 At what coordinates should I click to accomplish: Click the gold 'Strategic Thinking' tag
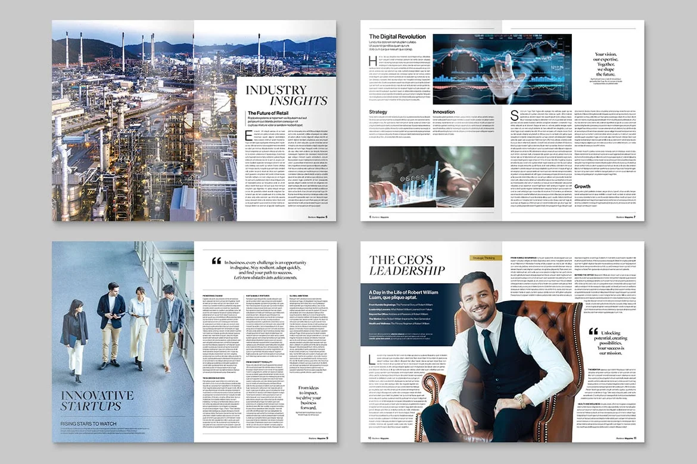click(486, 258)
